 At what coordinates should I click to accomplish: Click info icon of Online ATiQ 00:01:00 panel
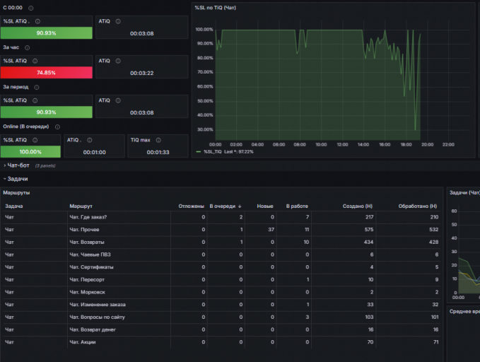pyautogui.click(x=90, y=140)
